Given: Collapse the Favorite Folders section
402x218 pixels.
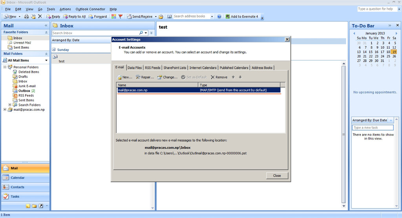Looking at the screenshot, I should pos(46,32).
